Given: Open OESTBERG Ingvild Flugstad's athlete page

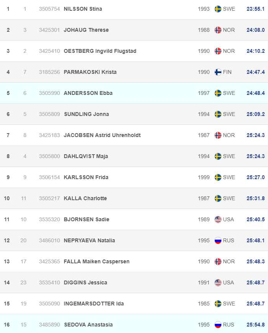Looking at the screenshot, I should (x=100, y=51).
